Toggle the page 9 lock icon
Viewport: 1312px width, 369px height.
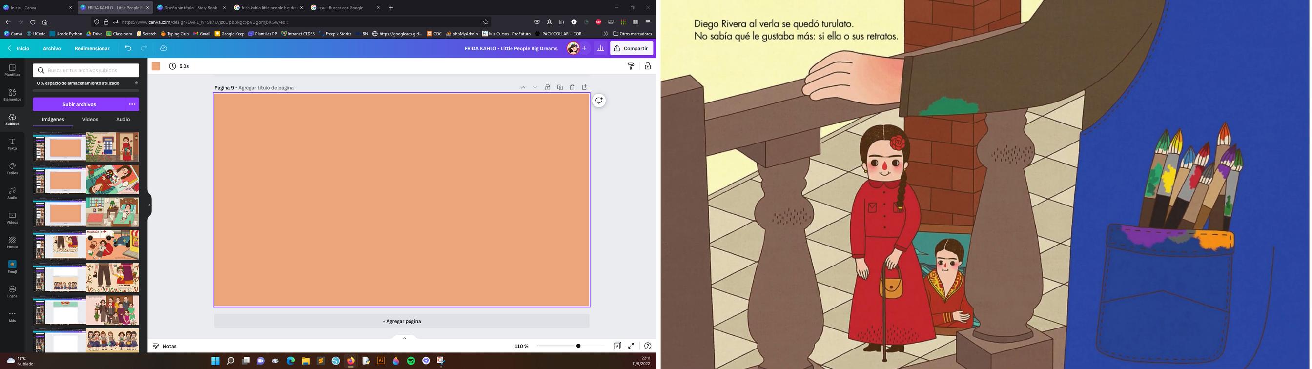click(x=548, y=88)
